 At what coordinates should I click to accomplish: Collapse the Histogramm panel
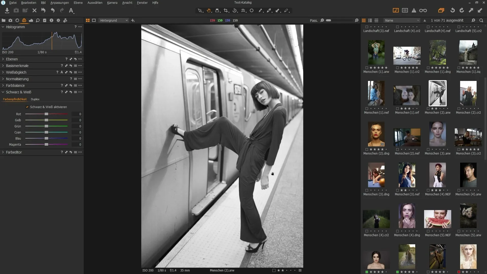point(3,27)
